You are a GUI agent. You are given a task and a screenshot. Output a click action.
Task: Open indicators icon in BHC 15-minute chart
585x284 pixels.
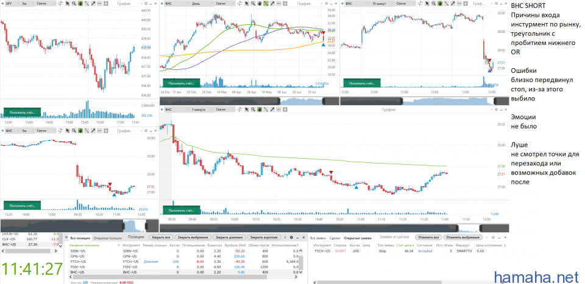point(420,4)
